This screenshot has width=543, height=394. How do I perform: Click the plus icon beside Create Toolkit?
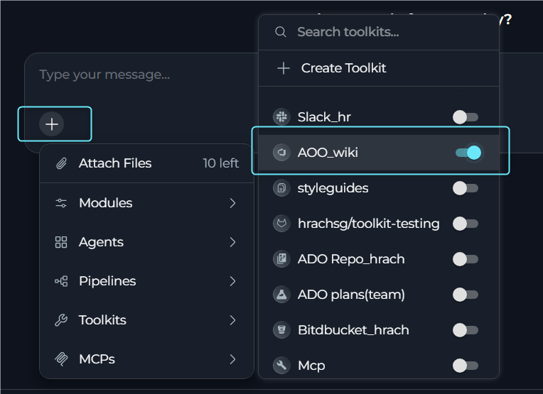click(284, 68)
